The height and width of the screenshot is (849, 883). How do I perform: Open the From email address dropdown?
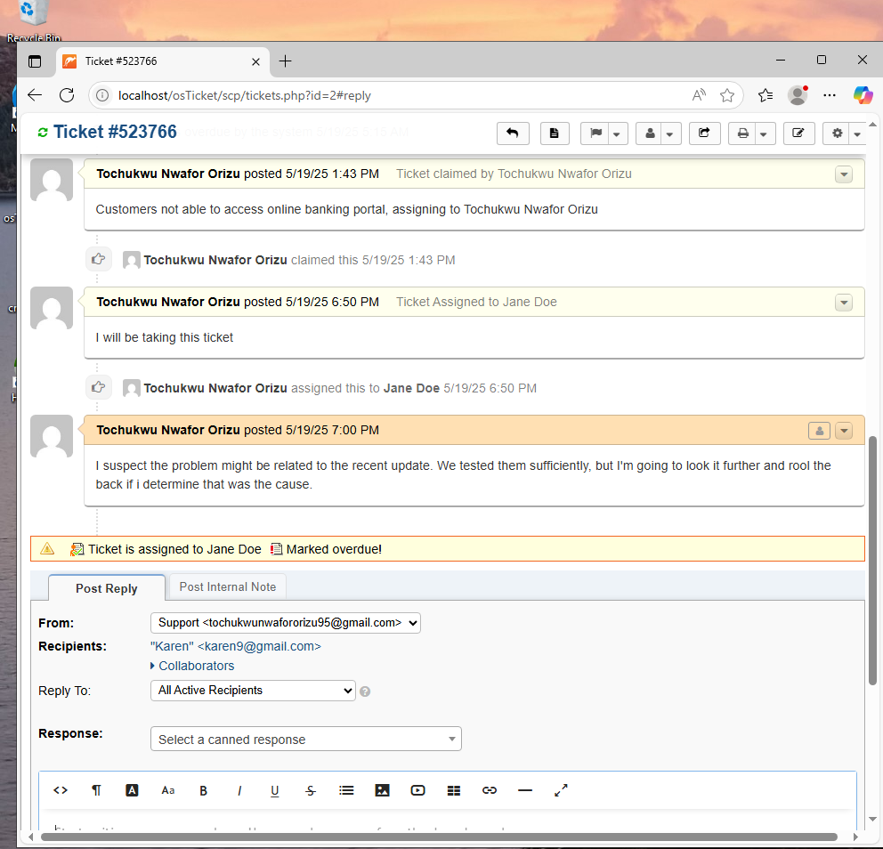tap(286, 623)
